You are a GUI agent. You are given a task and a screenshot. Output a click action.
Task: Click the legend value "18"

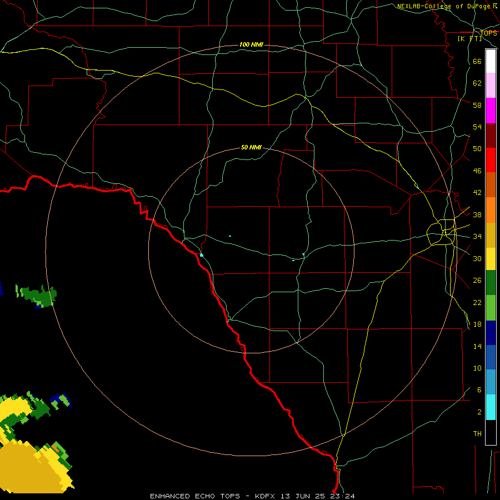click(x=477, y=324)
